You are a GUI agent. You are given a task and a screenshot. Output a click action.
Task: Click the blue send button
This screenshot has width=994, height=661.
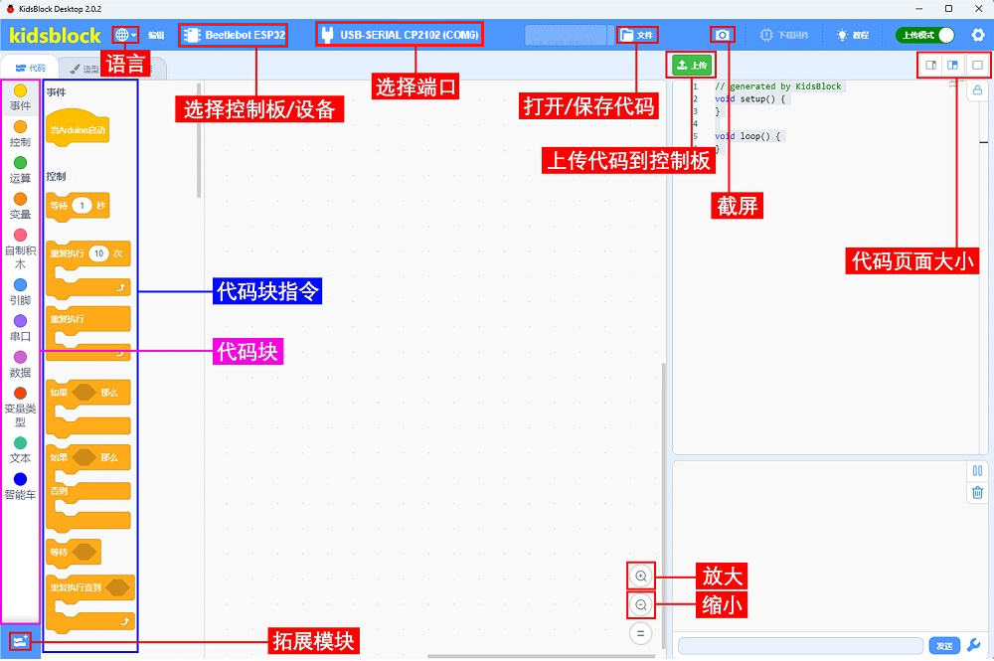tap(944, 646)
